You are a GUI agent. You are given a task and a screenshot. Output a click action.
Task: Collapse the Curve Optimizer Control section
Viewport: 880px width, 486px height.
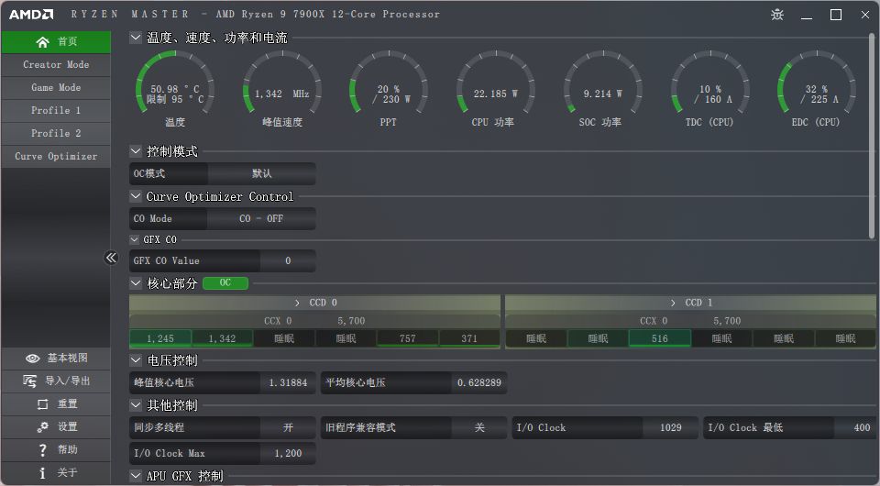136,196
